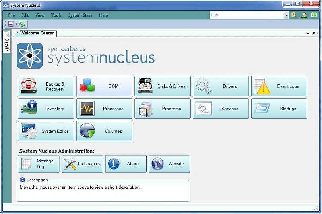The width and height of the screenshot is (322, 214).
Task: Open the save button dropdown arrow
Action: click(x=16, y=24)
